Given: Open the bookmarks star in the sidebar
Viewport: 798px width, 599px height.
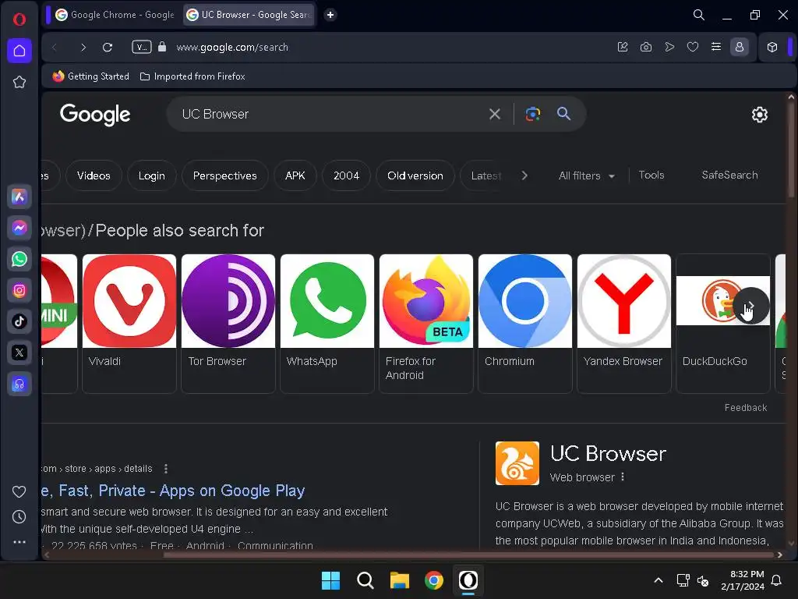Looking at the screenshot, I should click(x=19, y=82).
